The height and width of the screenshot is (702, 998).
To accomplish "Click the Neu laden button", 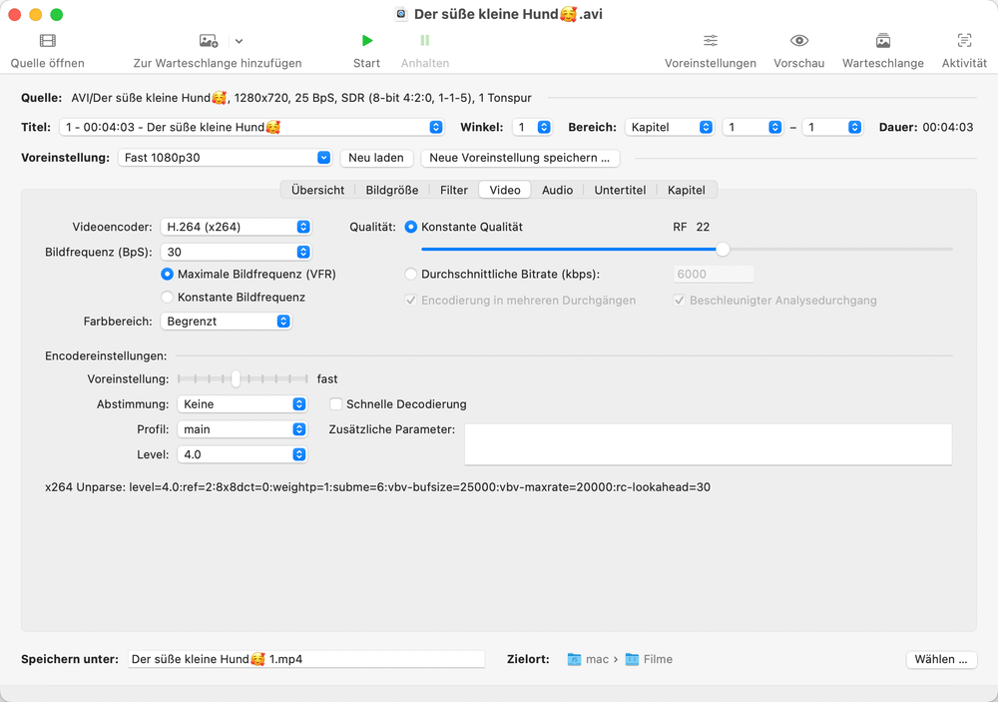I will [x=376, y=158].
